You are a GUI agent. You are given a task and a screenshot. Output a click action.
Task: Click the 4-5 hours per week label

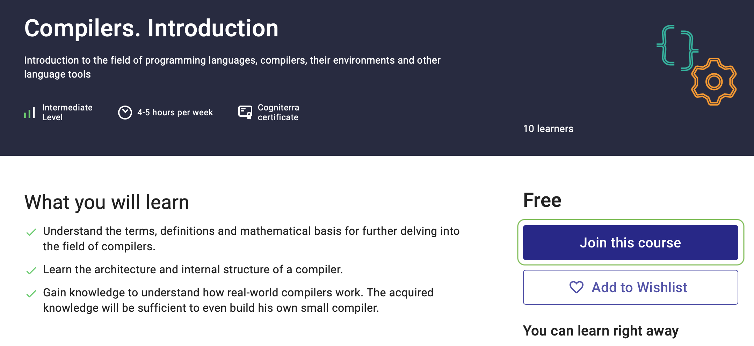pyautogui.click(x=175, y=113)
